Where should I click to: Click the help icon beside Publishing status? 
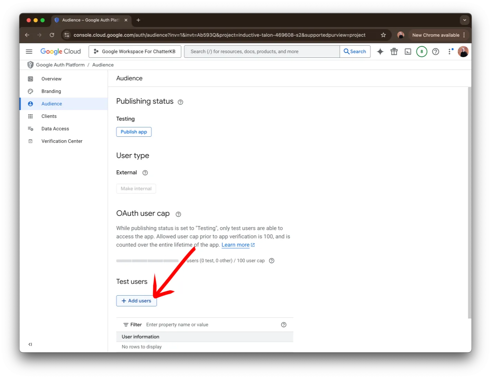[x=180, y=102]
